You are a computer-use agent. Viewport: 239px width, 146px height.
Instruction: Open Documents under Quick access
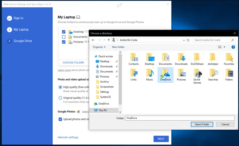point(105,72)
